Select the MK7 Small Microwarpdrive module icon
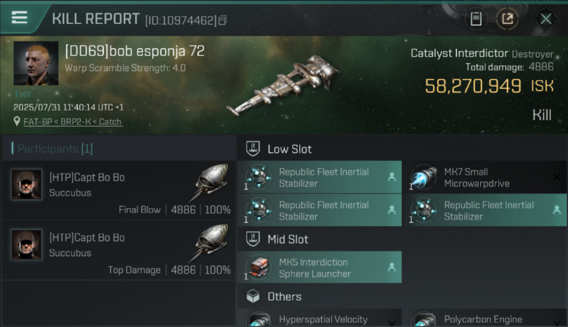Image resolution: width=568 pixels, height=327 pixels. click(x=423, y=177)
